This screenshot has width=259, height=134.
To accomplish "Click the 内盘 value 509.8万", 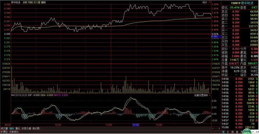I will tap(253, 64).
